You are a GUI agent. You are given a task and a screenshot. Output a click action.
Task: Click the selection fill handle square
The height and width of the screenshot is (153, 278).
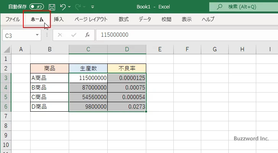[146, 111]
